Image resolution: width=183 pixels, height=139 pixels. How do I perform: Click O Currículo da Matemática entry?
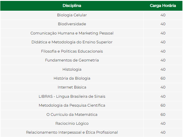[x=72, y=115]
